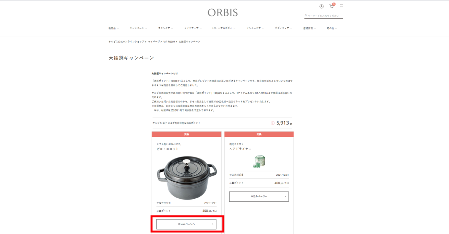Viewport: 449px width, 234px height.
Task: Click the hair dryer product image
Action: [259, 162]
